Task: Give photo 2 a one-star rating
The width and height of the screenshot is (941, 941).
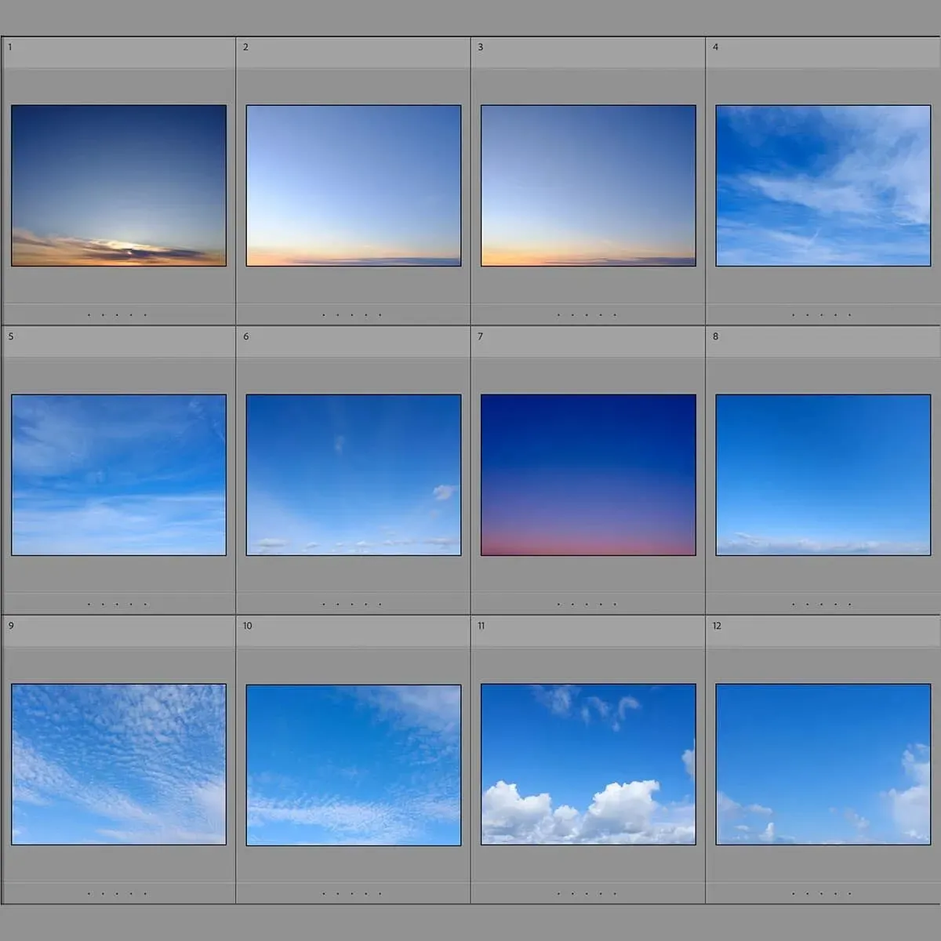Action: tap(323, 315)
